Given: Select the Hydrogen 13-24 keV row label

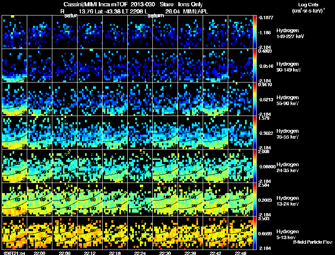Looking at the screenshot, I should pos(287,201).
